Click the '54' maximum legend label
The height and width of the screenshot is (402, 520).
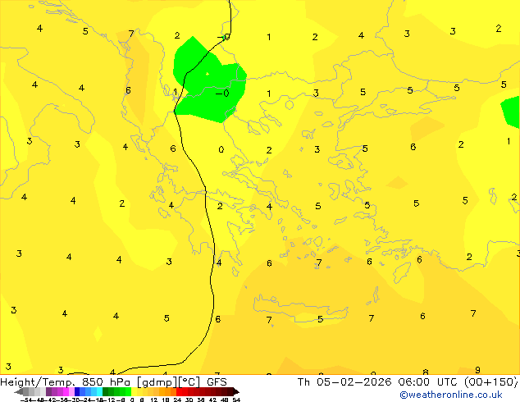click(236, 400)
